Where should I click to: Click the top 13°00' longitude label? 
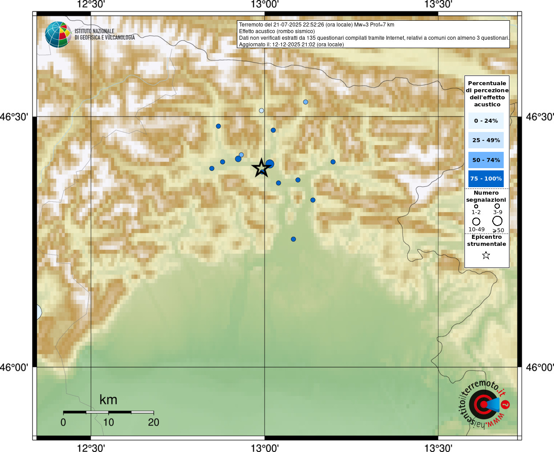tap(265, 4)
